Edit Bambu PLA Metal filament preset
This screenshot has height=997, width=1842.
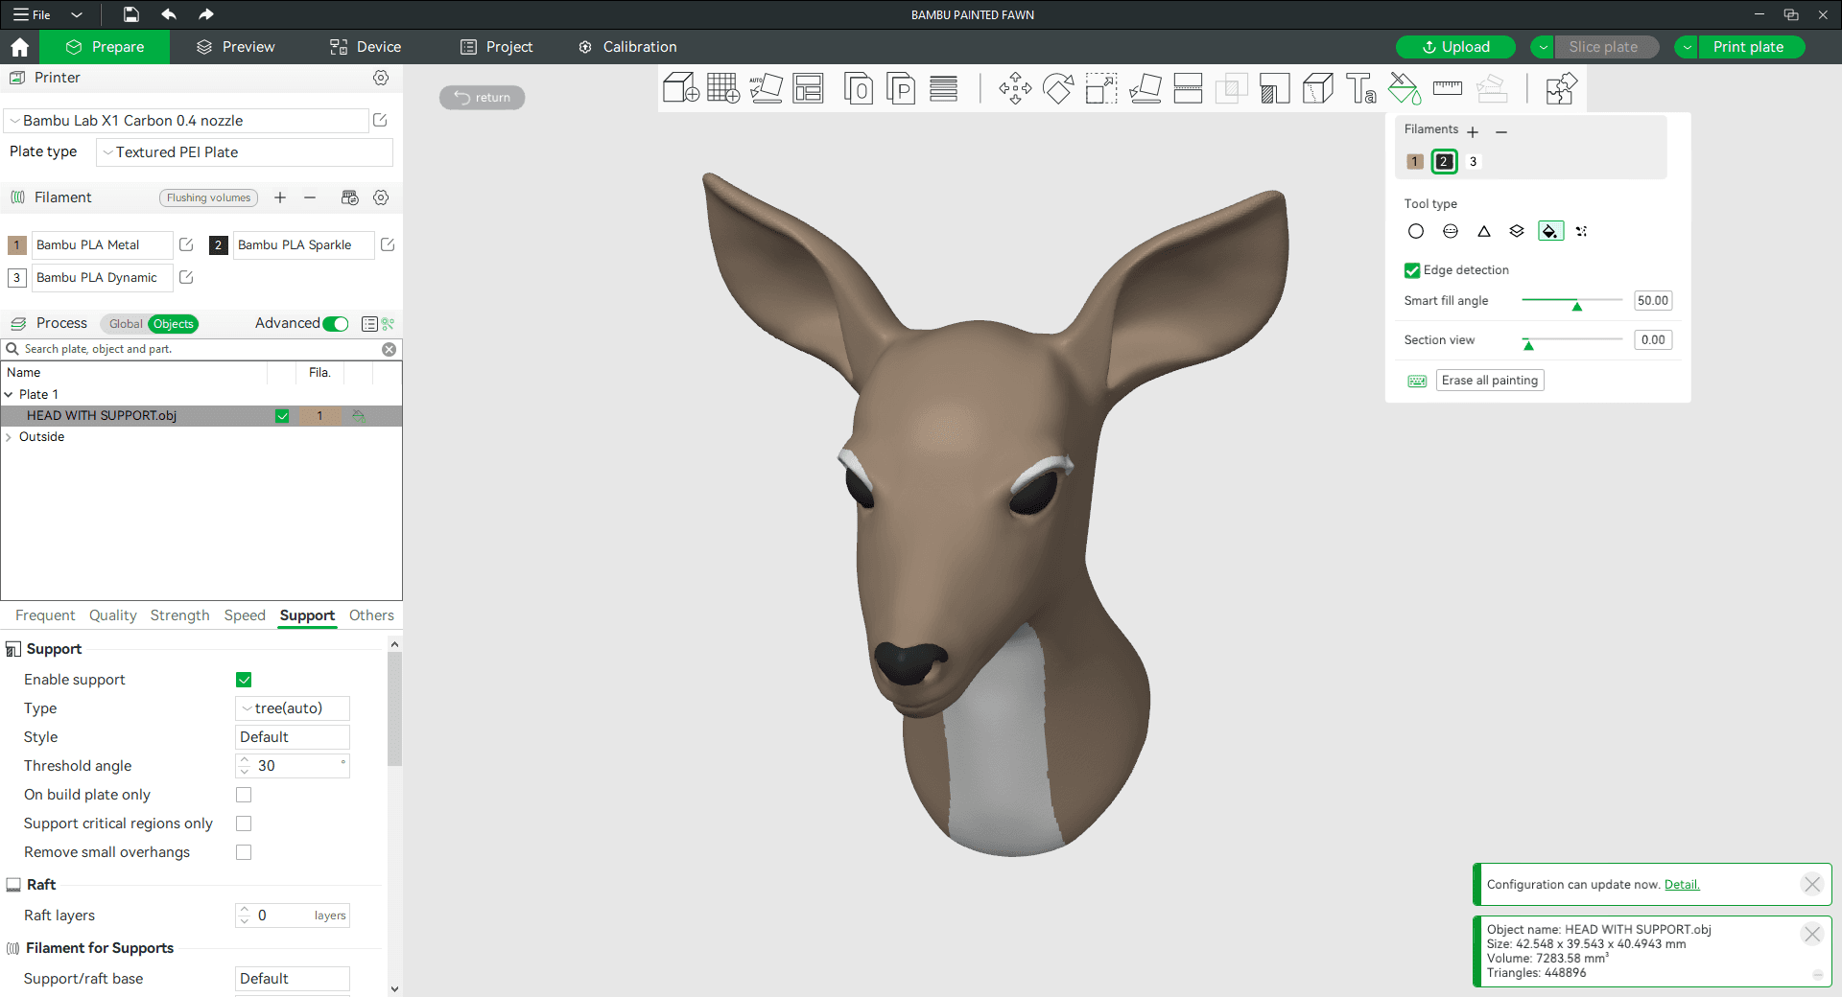[x=186, y=245]
